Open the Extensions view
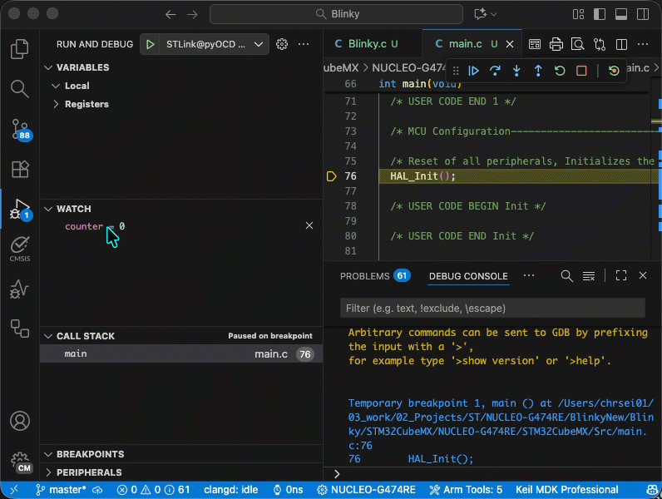This screenshot has height=499, width=662. [x=20, y=169]
